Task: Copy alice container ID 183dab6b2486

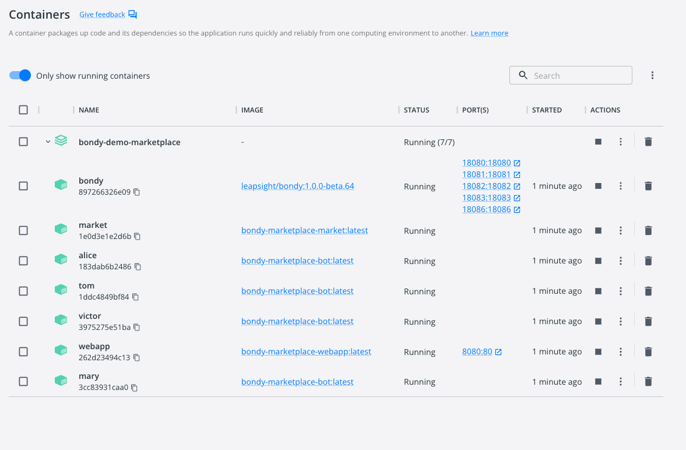Action: (x=138, y=266)
